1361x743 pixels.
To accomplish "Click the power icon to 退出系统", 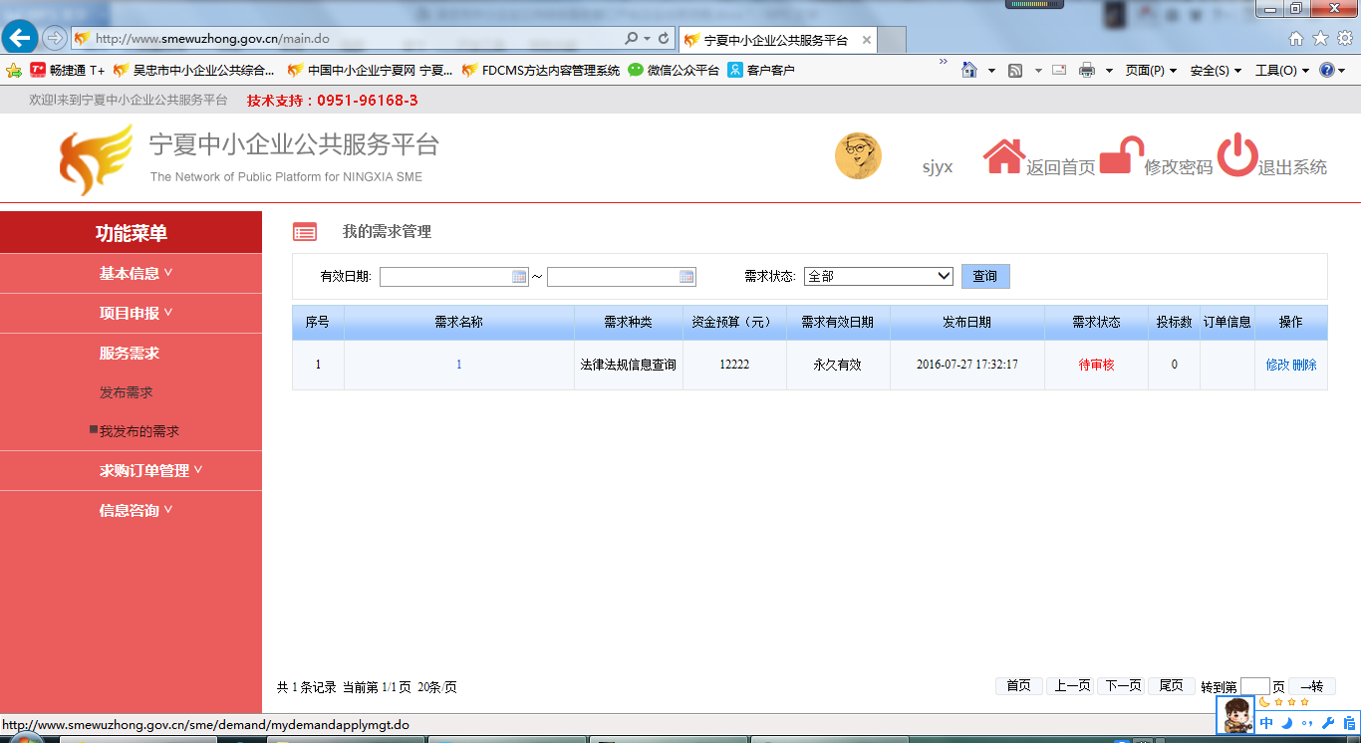I will tap(1237, 156).
